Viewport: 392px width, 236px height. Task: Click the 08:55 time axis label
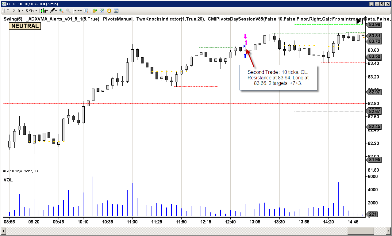(x=9, y=222)
